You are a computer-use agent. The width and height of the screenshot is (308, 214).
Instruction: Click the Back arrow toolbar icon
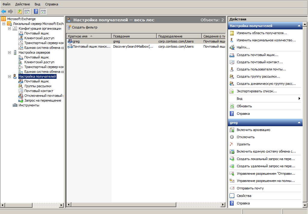4,12
